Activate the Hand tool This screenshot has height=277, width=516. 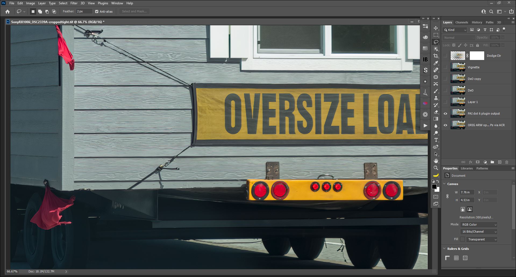(x=436, y=161)
